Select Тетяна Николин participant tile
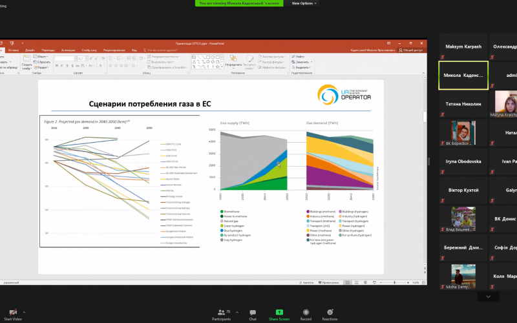Viewport: 517px width, 323px height. (463, 104)
